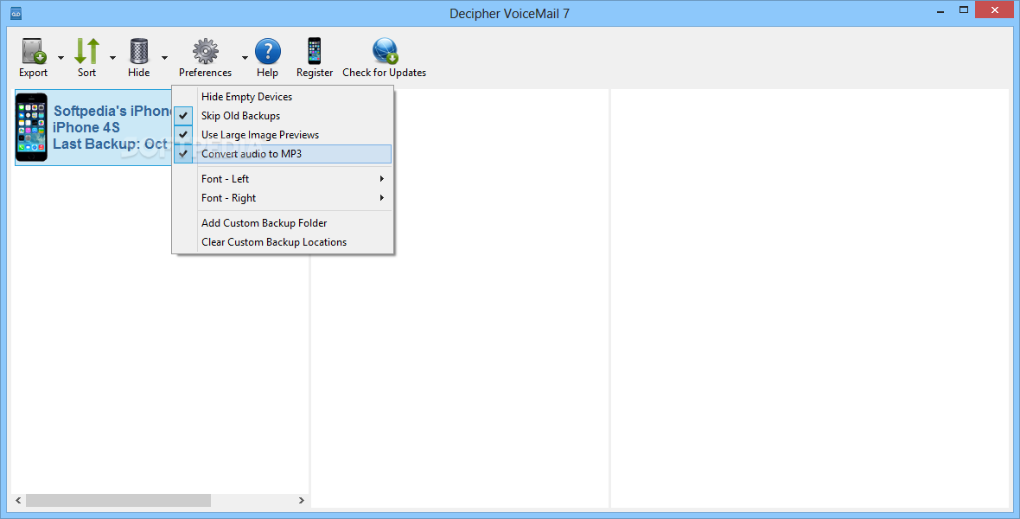Open the Font - Right submenu
This screenshot has width=1020, height=519.
pyautogui.click(x=283, y=198)
